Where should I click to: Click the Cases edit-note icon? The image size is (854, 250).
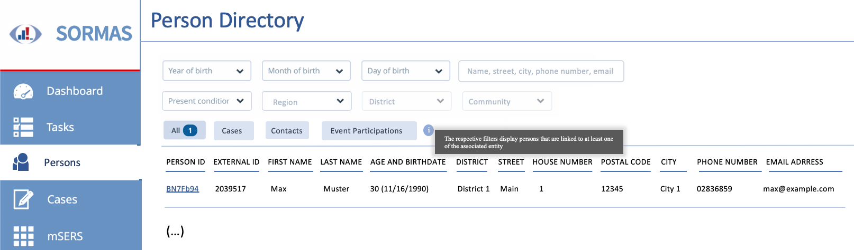(23, 199)
